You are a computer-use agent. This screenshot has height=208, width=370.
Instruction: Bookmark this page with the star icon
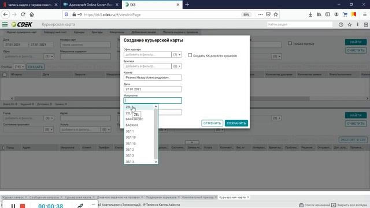point(276,14)
